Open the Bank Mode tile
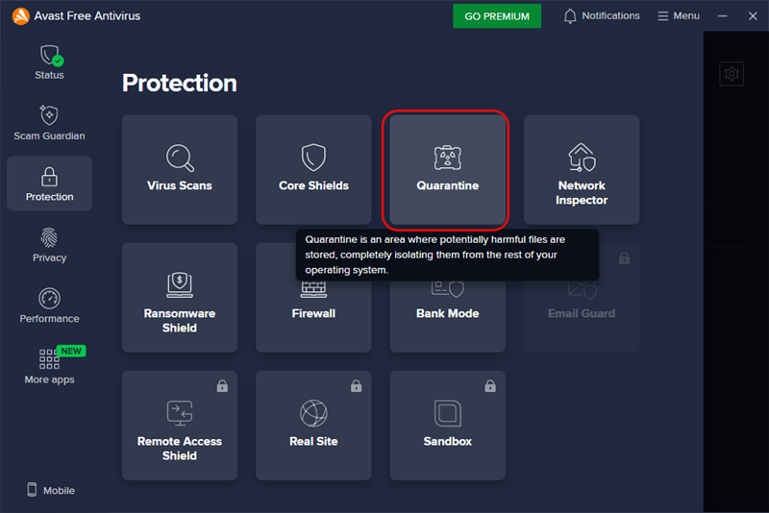 447,309
